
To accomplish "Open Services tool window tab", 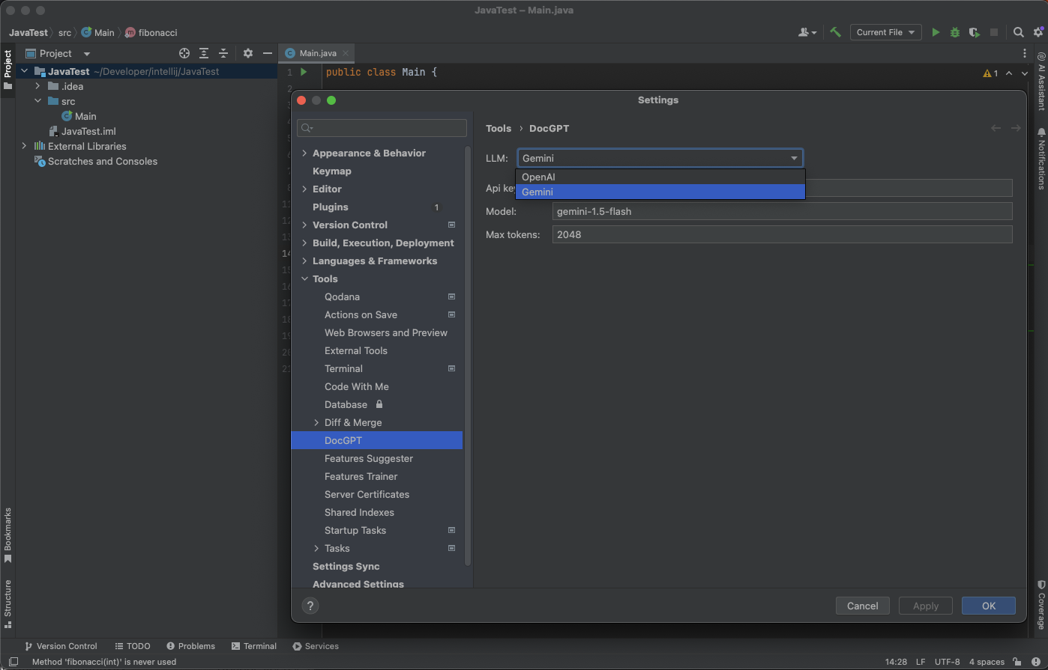I will (316, 646).
